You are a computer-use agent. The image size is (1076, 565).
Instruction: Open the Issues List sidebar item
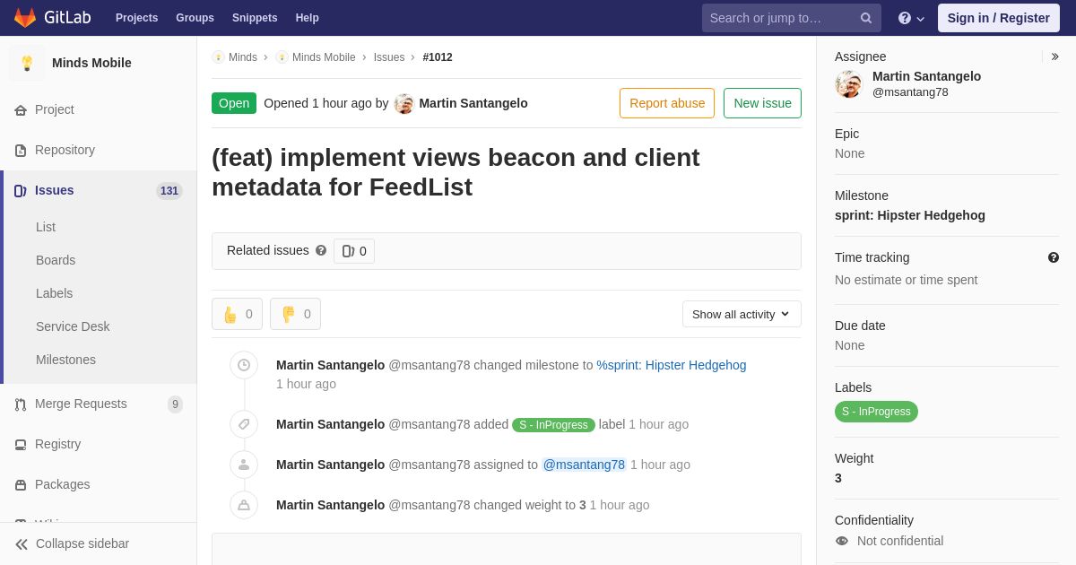[46, 227]
